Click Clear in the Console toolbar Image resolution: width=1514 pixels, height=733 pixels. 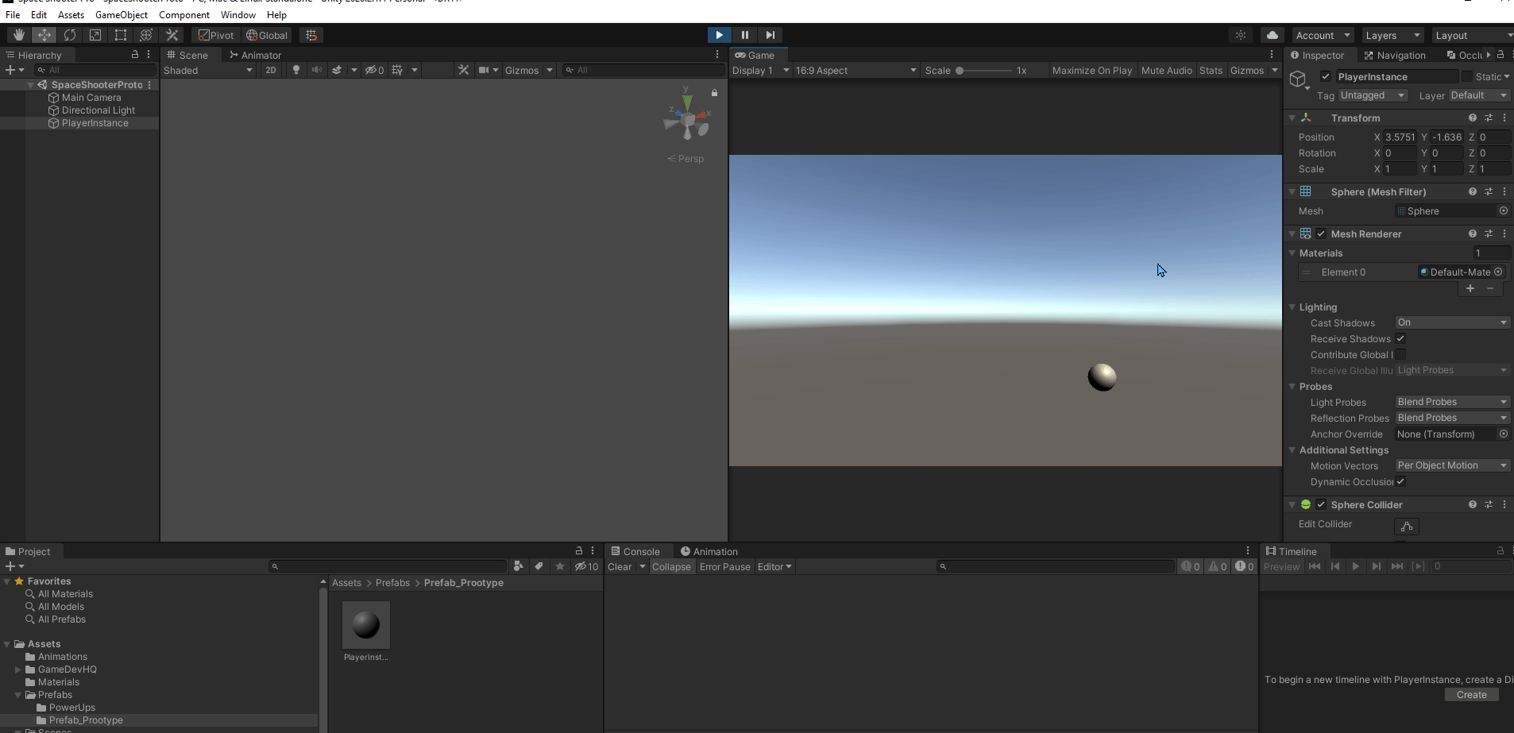tap(620, 566)
